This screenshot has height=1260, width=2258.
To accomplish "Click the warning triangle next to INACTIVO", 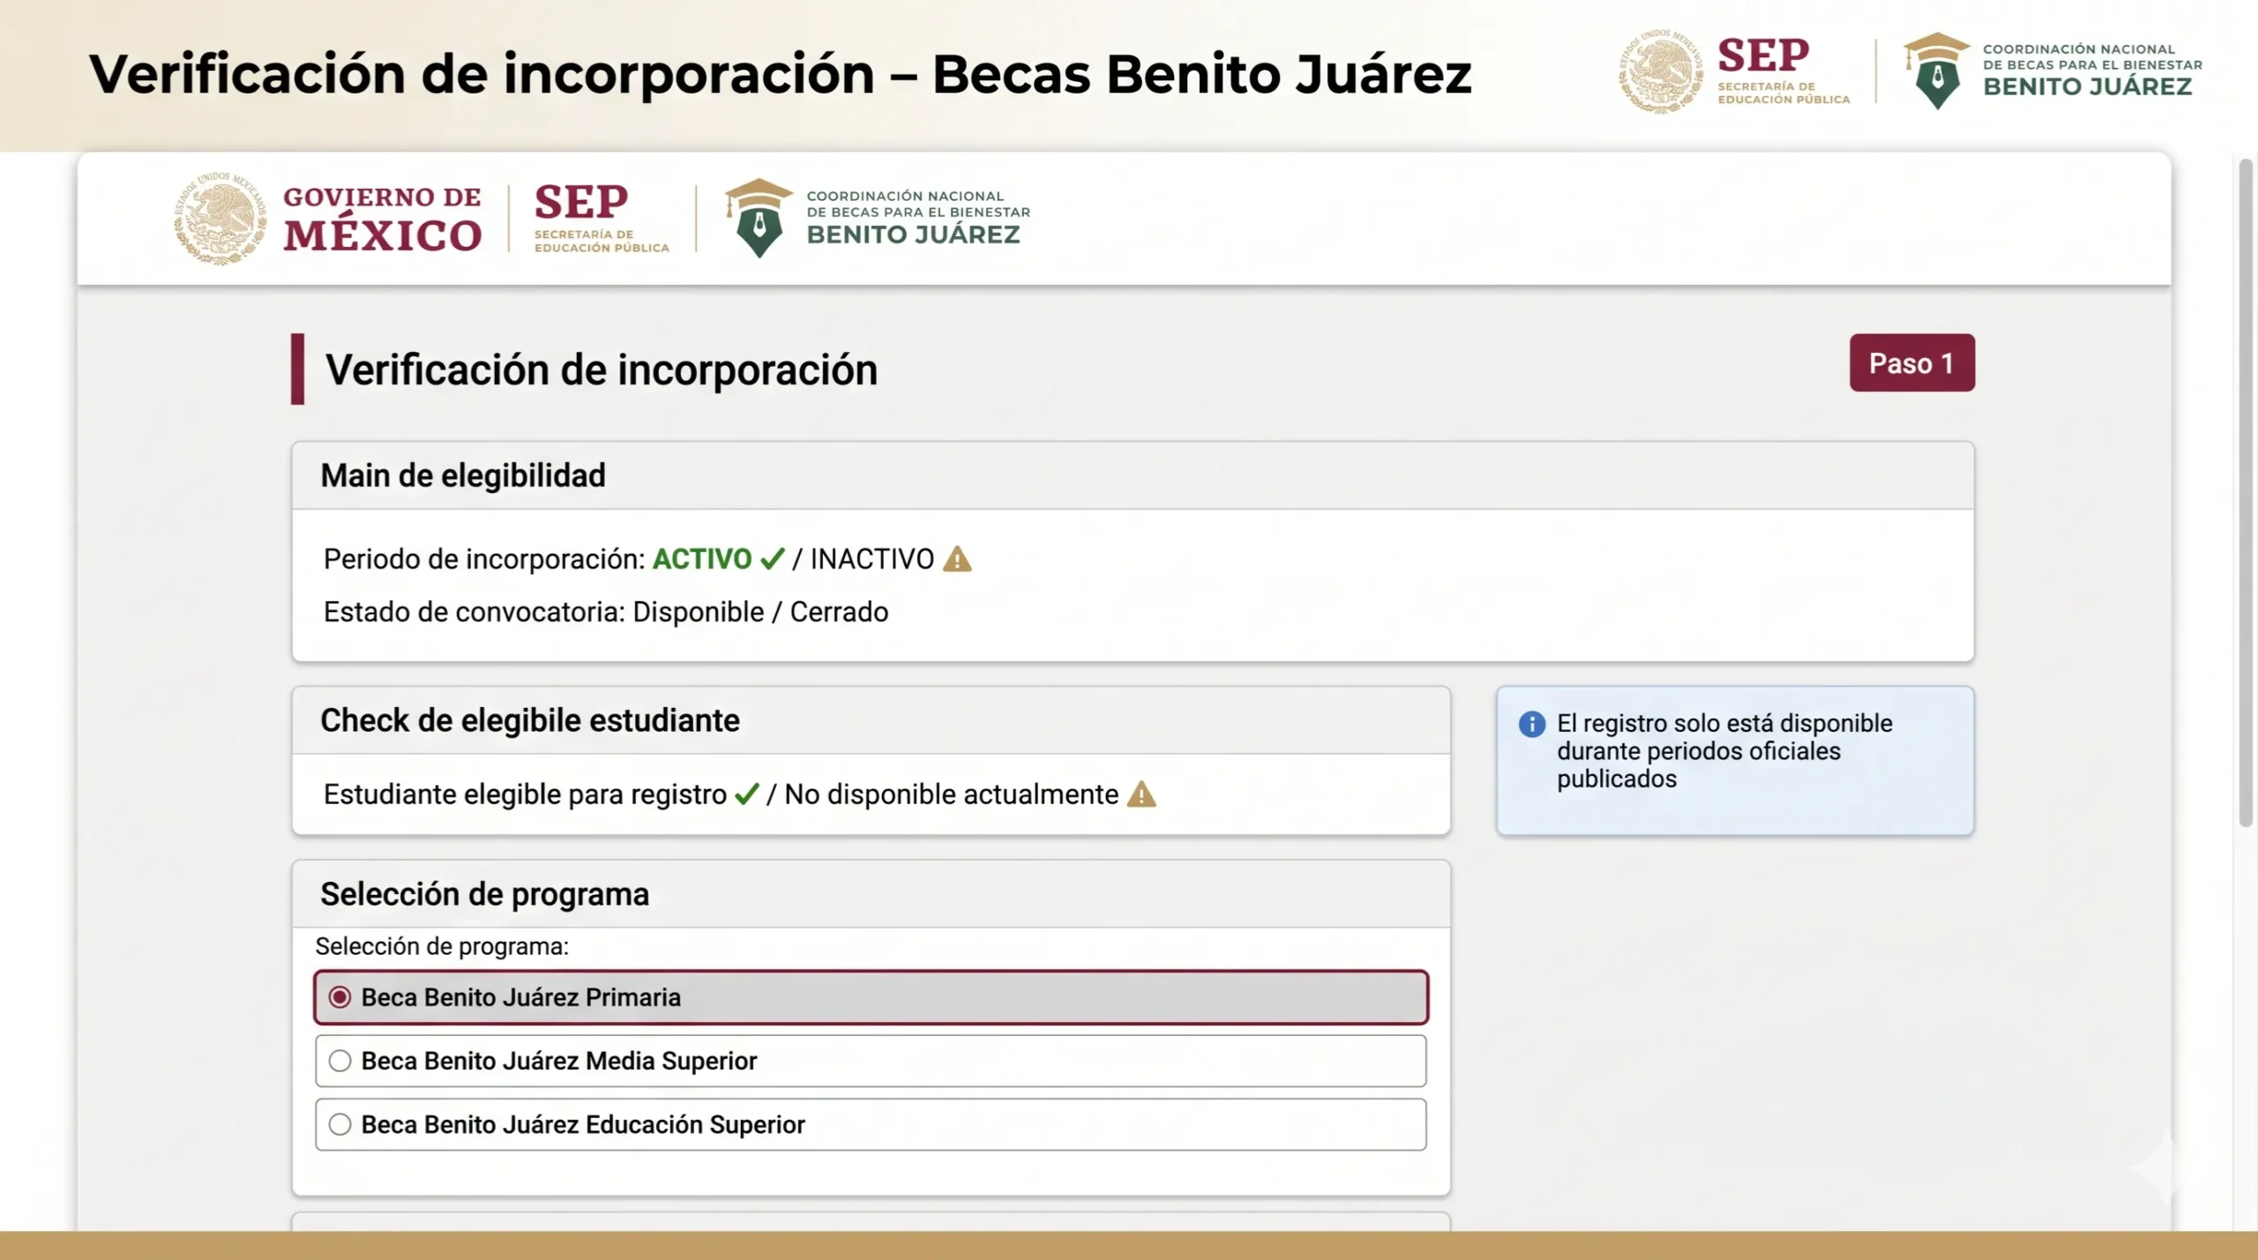I will click(x=957, y=559).
